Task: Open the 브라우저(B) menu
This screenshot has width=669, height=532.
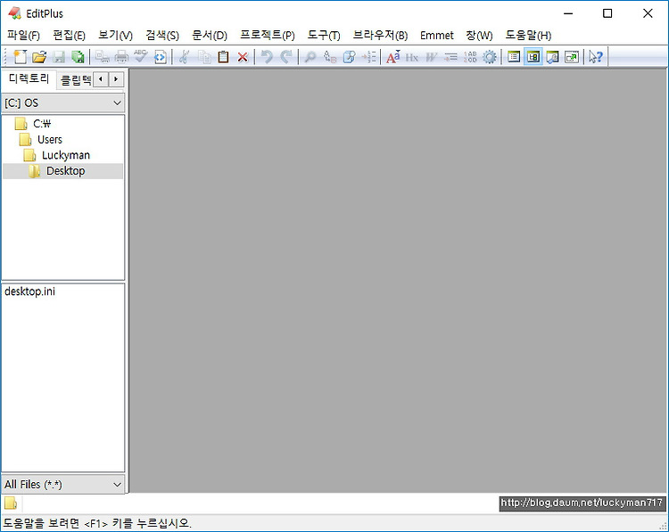Action: click(x=380, y=36)
